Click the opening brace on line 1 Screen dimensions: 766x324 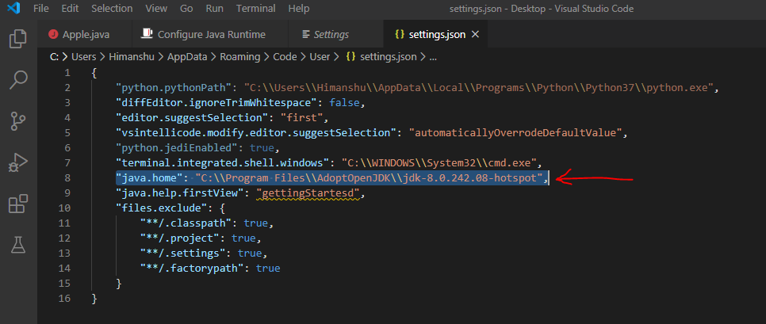[94, 73]
